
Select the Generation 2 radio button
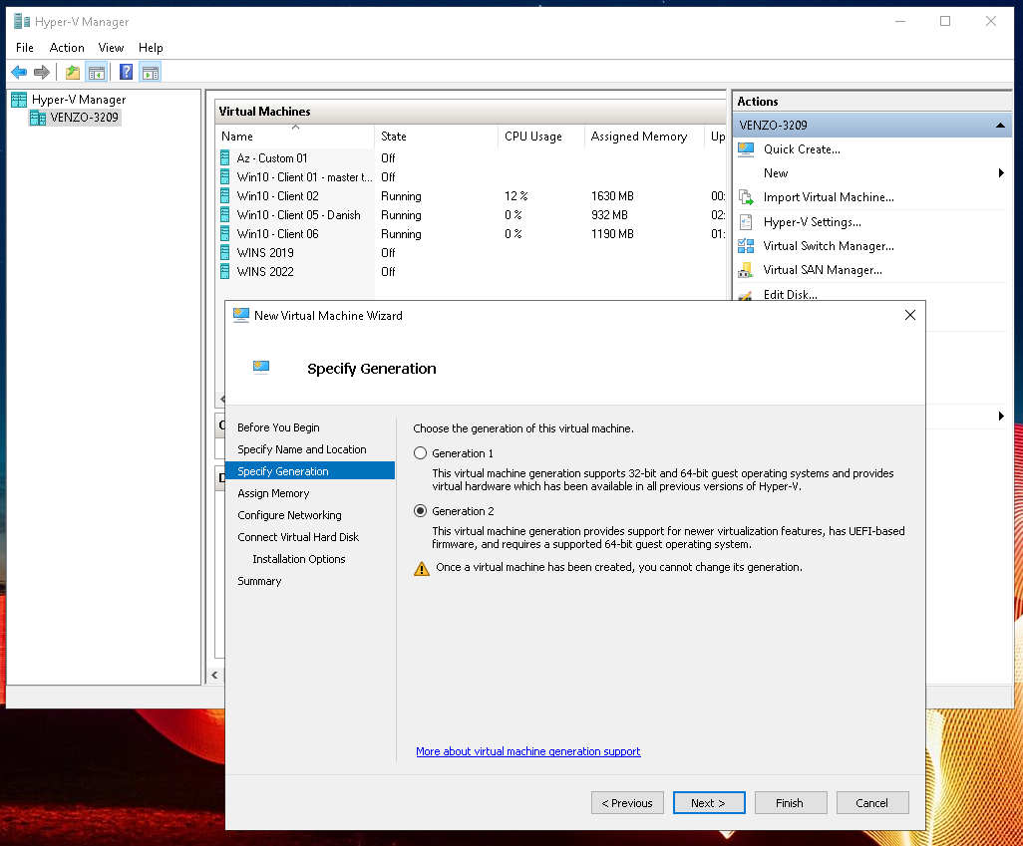[x=420, y=511]
